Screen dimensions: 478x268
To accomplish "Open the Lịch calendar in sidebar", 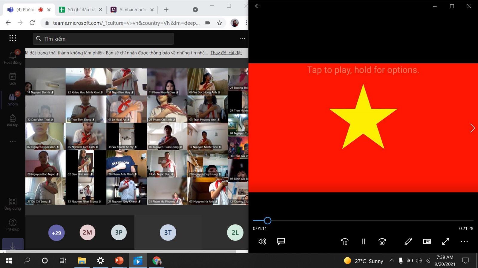I will click(13, 79).
